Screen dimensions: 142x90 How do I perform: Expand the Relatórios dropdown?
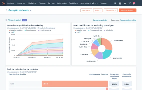click(73, 3)
